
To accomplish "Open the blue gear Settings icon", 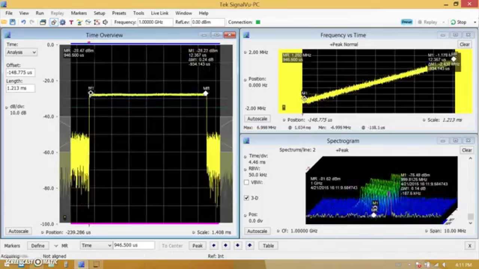I will [x=62, y=22].
